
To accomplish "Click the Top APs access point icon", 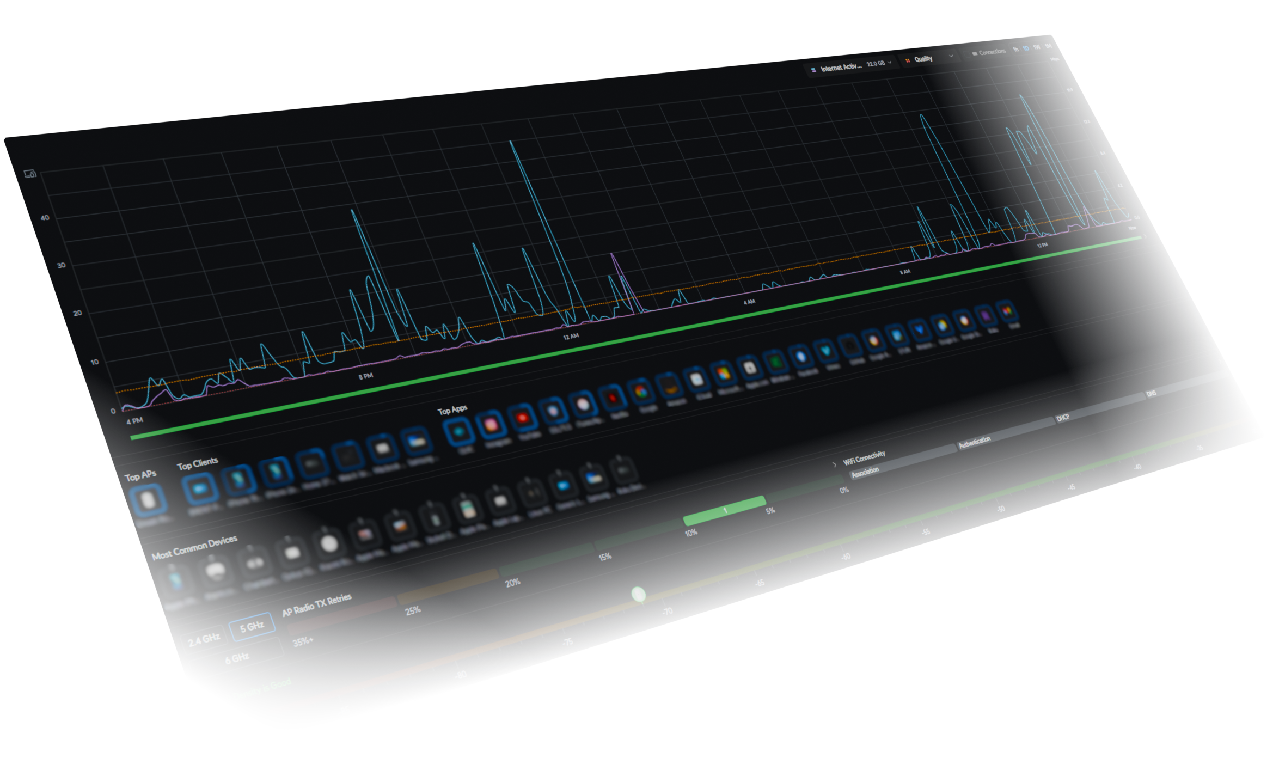I will (148, 500).
